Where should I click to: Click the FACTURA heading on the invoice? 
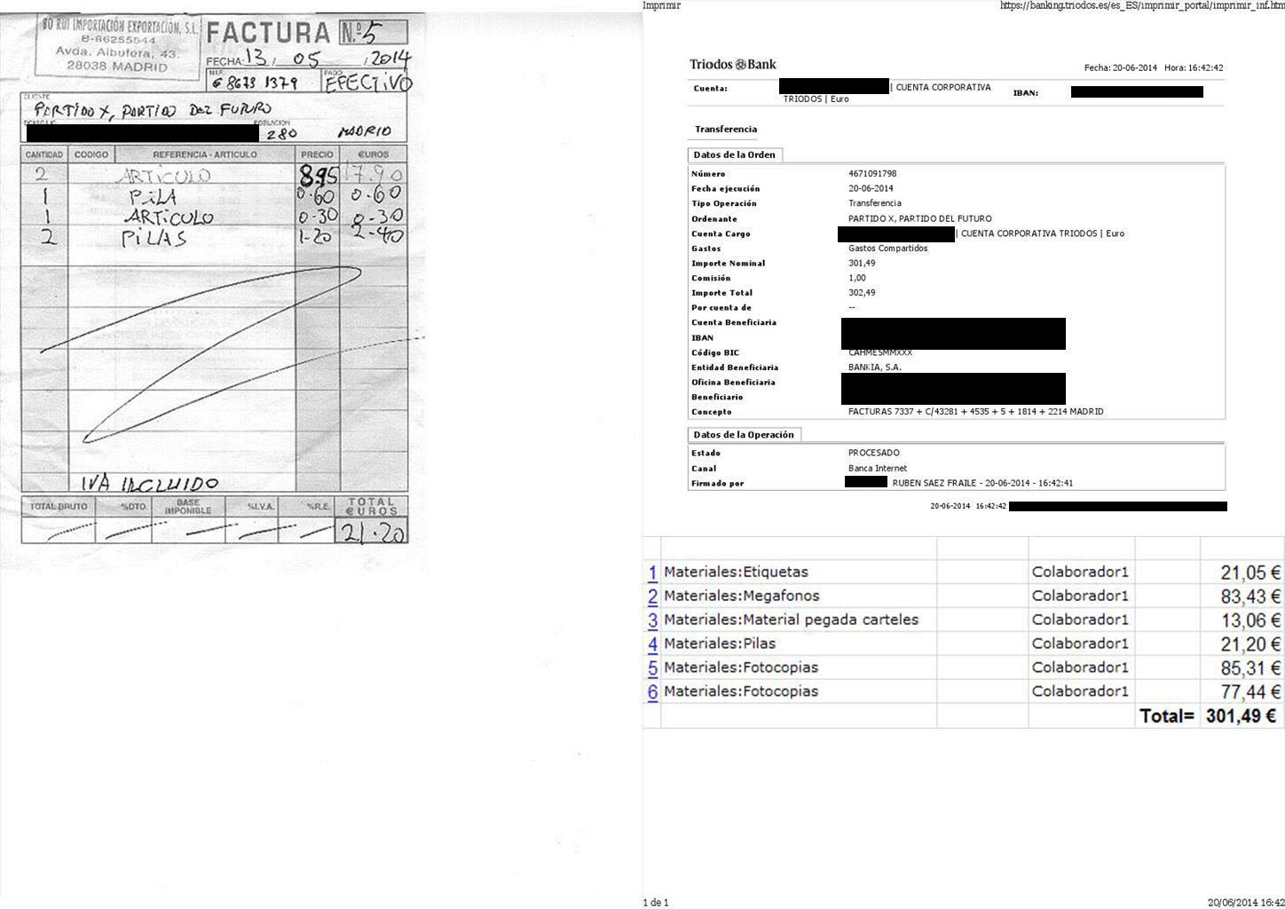click(268, 33)
